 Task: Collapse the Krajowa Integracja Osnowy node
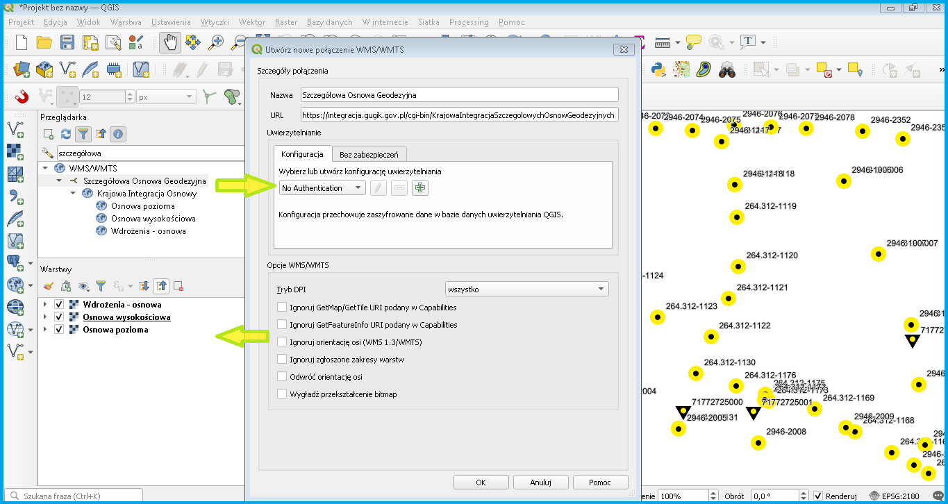pos(74,193)
